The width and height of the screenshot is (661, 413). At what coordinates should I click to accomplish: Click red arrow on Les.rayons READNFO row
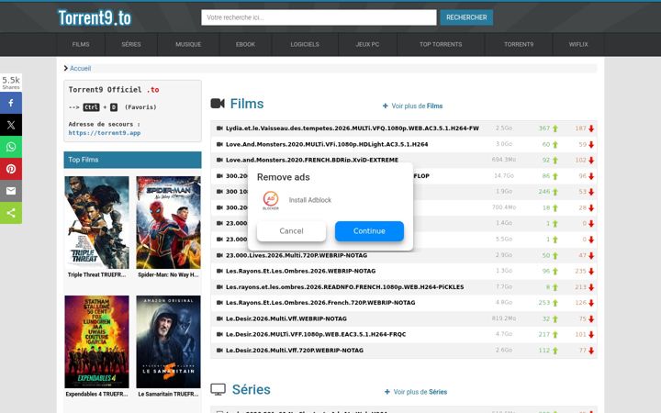tap(591, 287)
